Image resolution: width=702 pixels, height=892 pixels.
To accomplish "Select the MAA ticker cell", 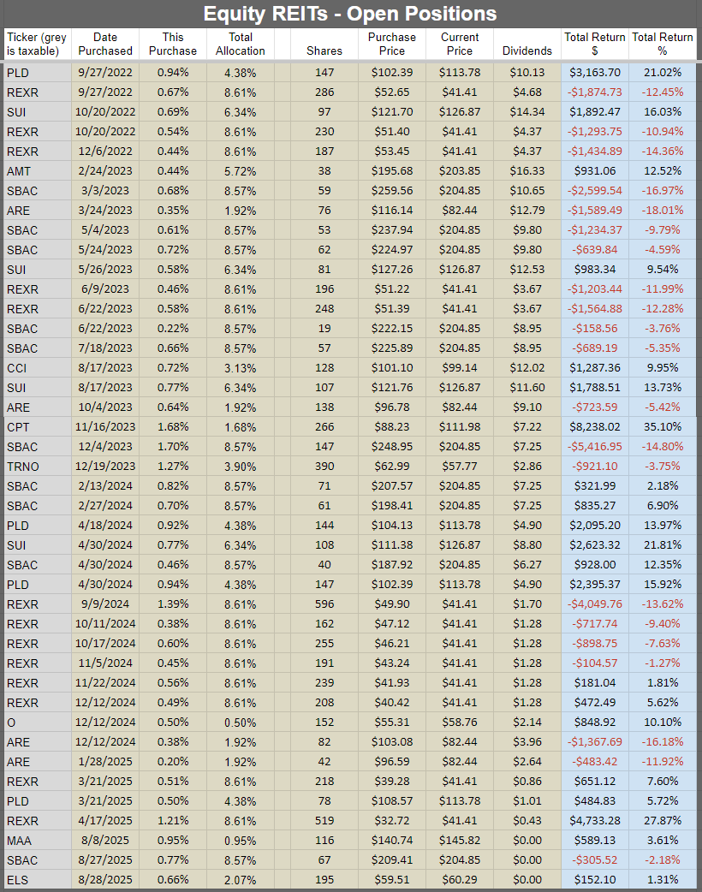I will 38,841.
